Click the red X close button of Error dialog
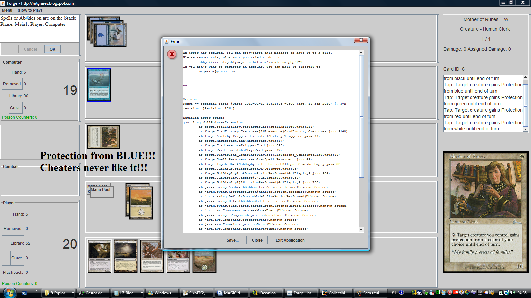The width and height of the screenshot is (531, 298). point(361,40)
